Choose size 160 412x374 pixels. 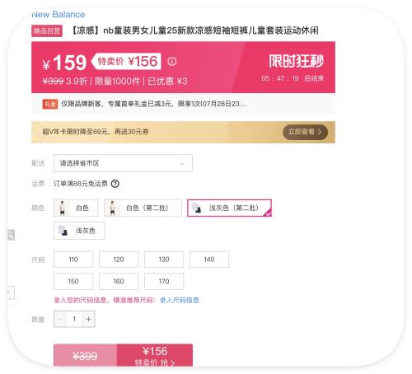pyautogui.click(x=119, y=281)
